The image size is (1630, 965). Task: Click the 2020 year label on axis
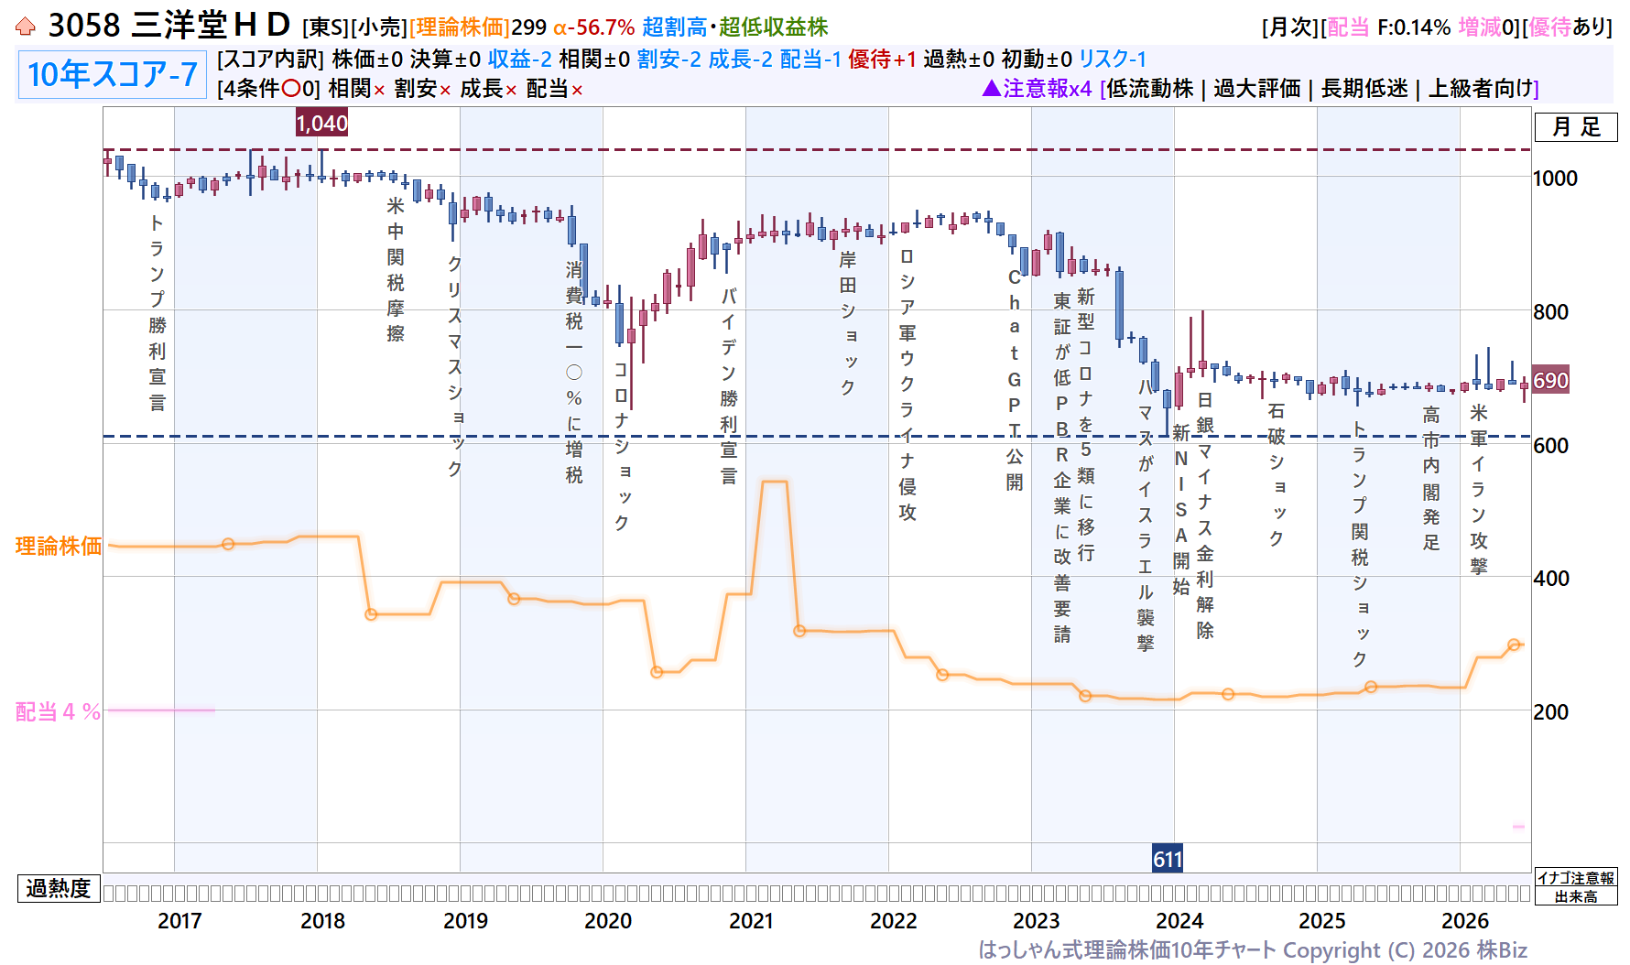tap(608, 921)
